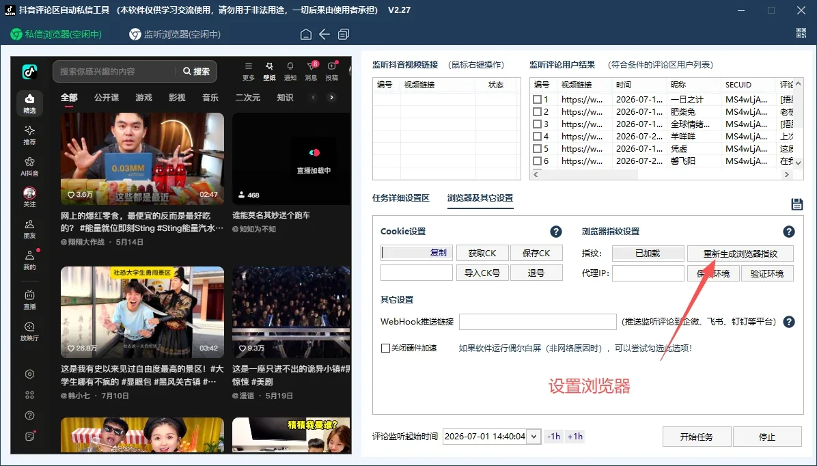Select 音乐 category in Douyin
The image size is (817, 466).
point(210,98)
